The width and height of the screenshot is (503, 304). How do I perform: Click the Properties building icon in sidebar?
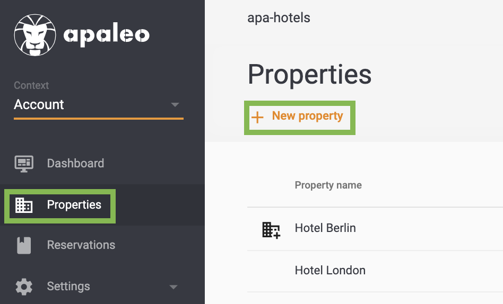click(x=24, y=205)
